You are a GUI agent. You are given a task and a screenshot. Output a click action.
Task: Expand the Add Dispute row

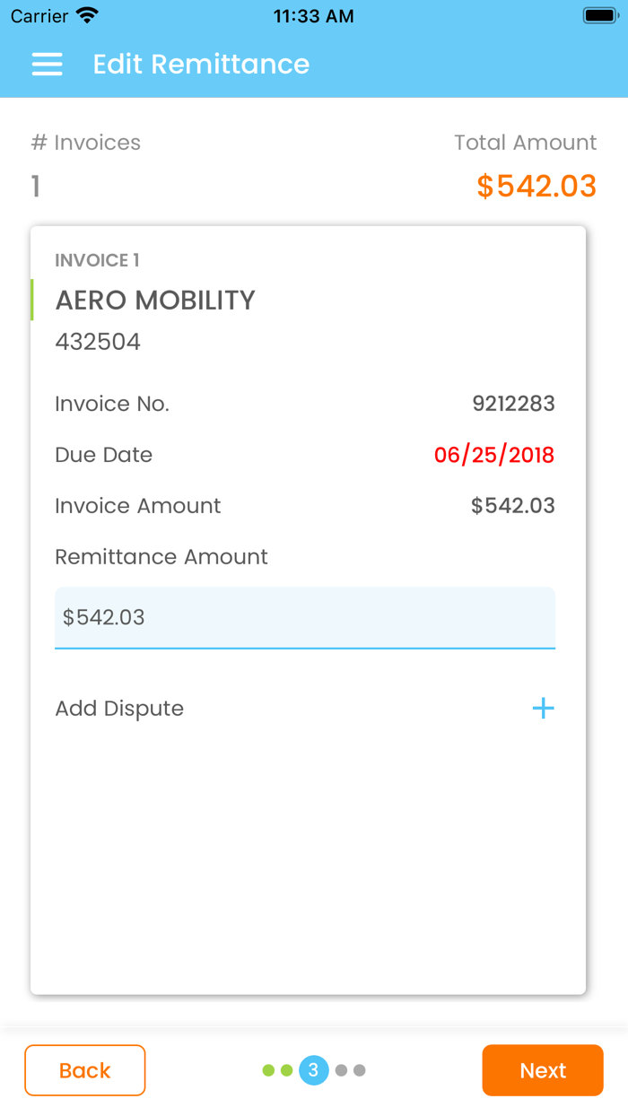(x=119, y=709)
